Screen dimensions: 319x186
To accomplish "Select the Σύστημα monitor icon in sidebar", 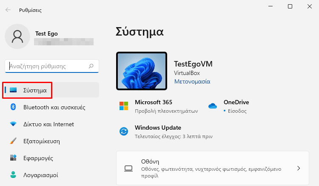I will 13,90.
